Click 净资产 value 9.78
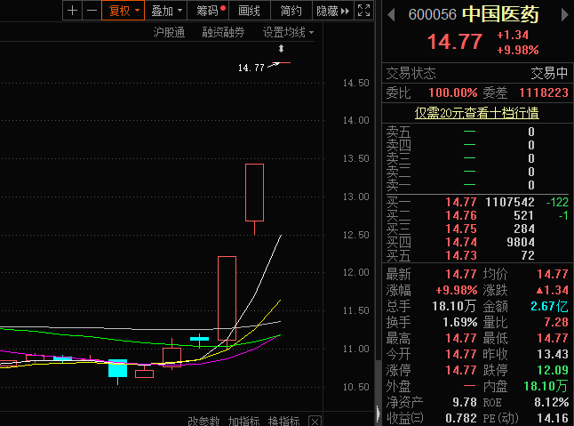This screenshot has height=426, width=574. click(465, 402)
